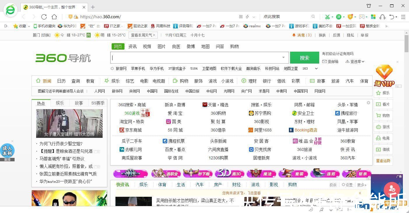
Task: Click the security shield icon in address bar
Action: [x=70, y=17]
